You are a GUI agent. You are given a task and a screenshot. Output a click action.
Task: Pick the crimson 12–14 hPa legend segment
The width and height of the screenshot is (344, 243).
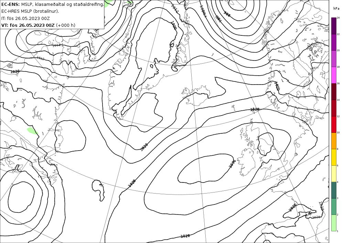click(334, 108)
